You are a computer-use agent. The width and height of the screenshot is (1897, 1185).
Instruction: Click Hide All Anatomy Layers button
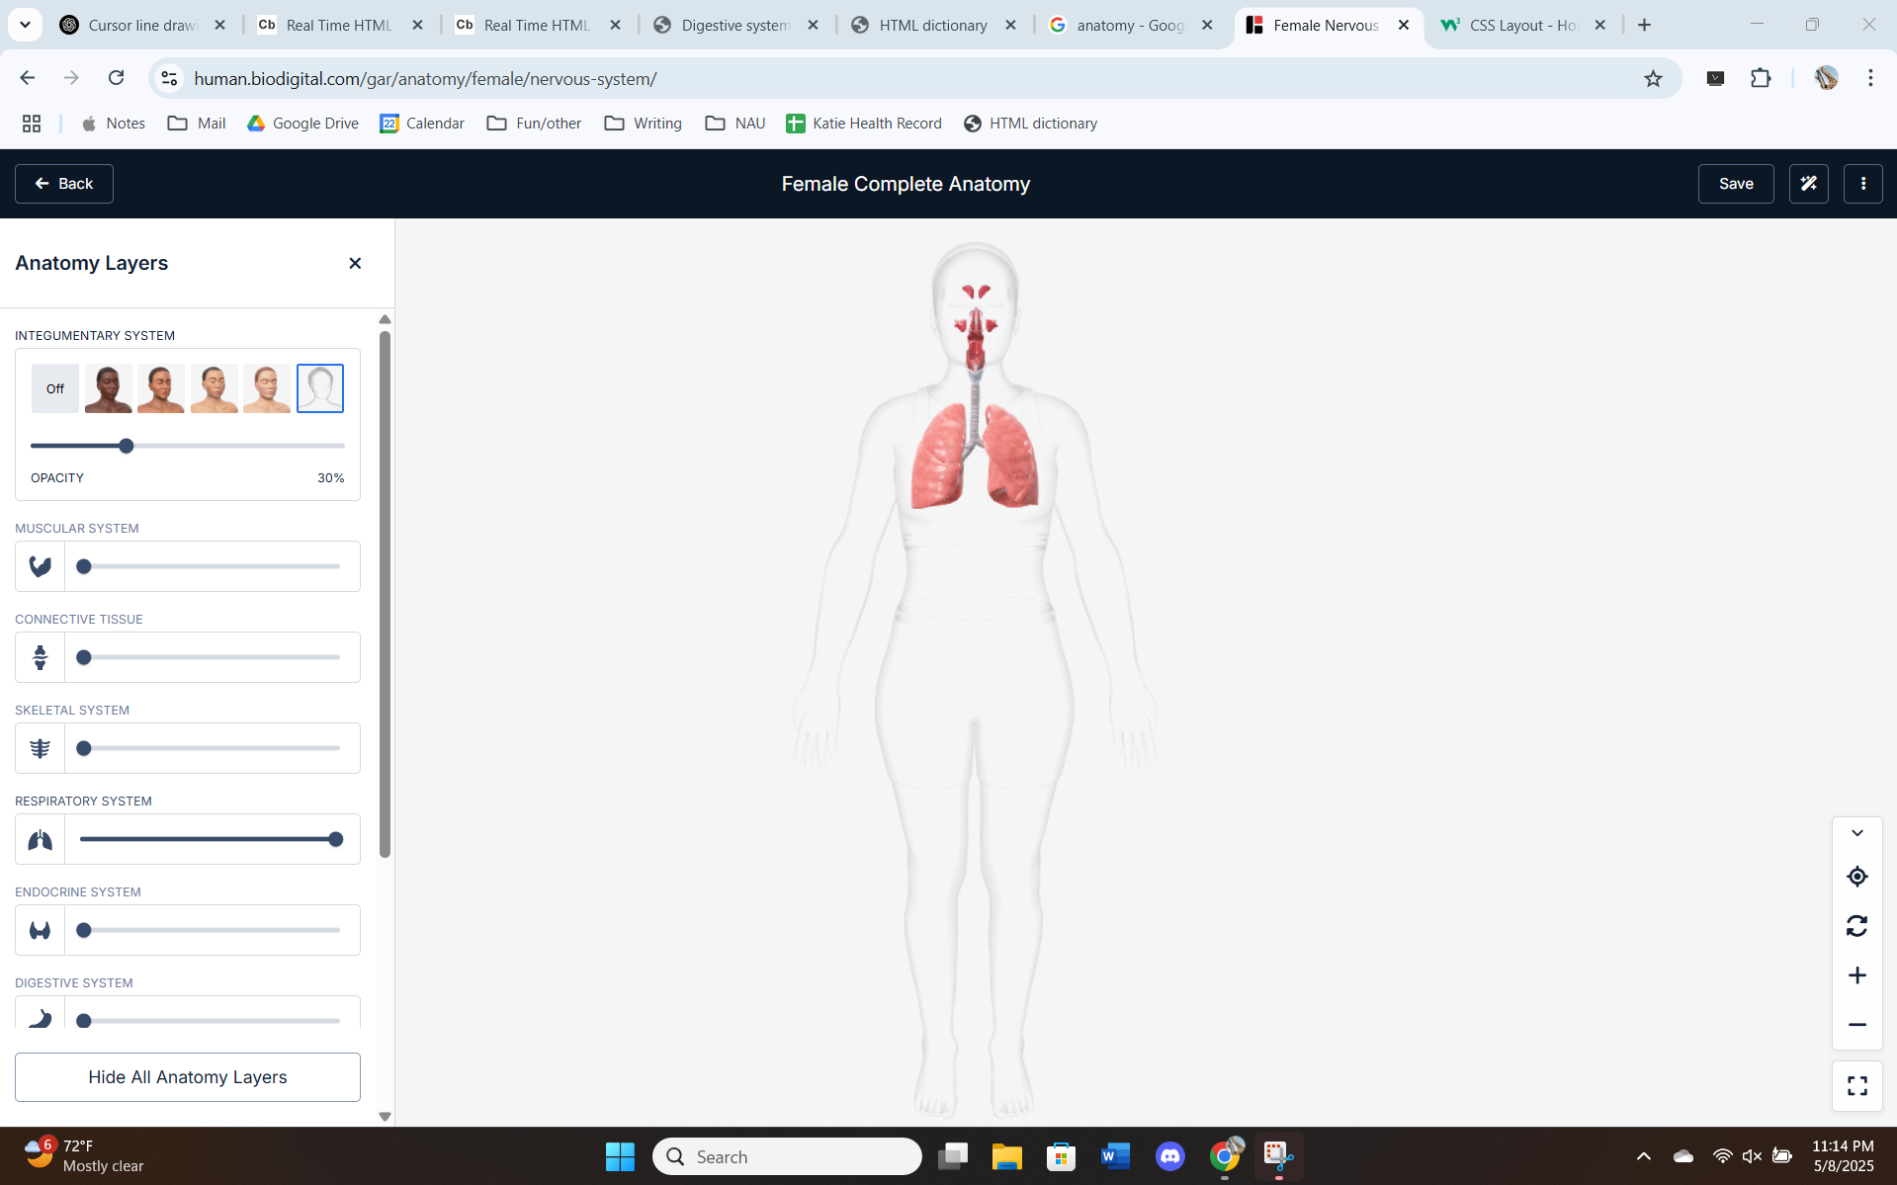point(188,1077)
